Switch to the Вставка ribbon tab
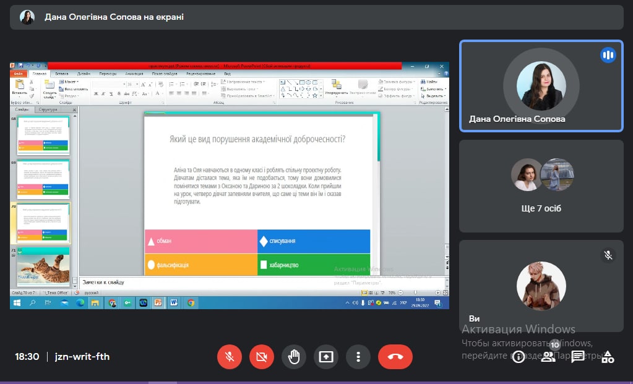Image resolution: width=633 pixels, height=384 pixels. click(61, 74)
